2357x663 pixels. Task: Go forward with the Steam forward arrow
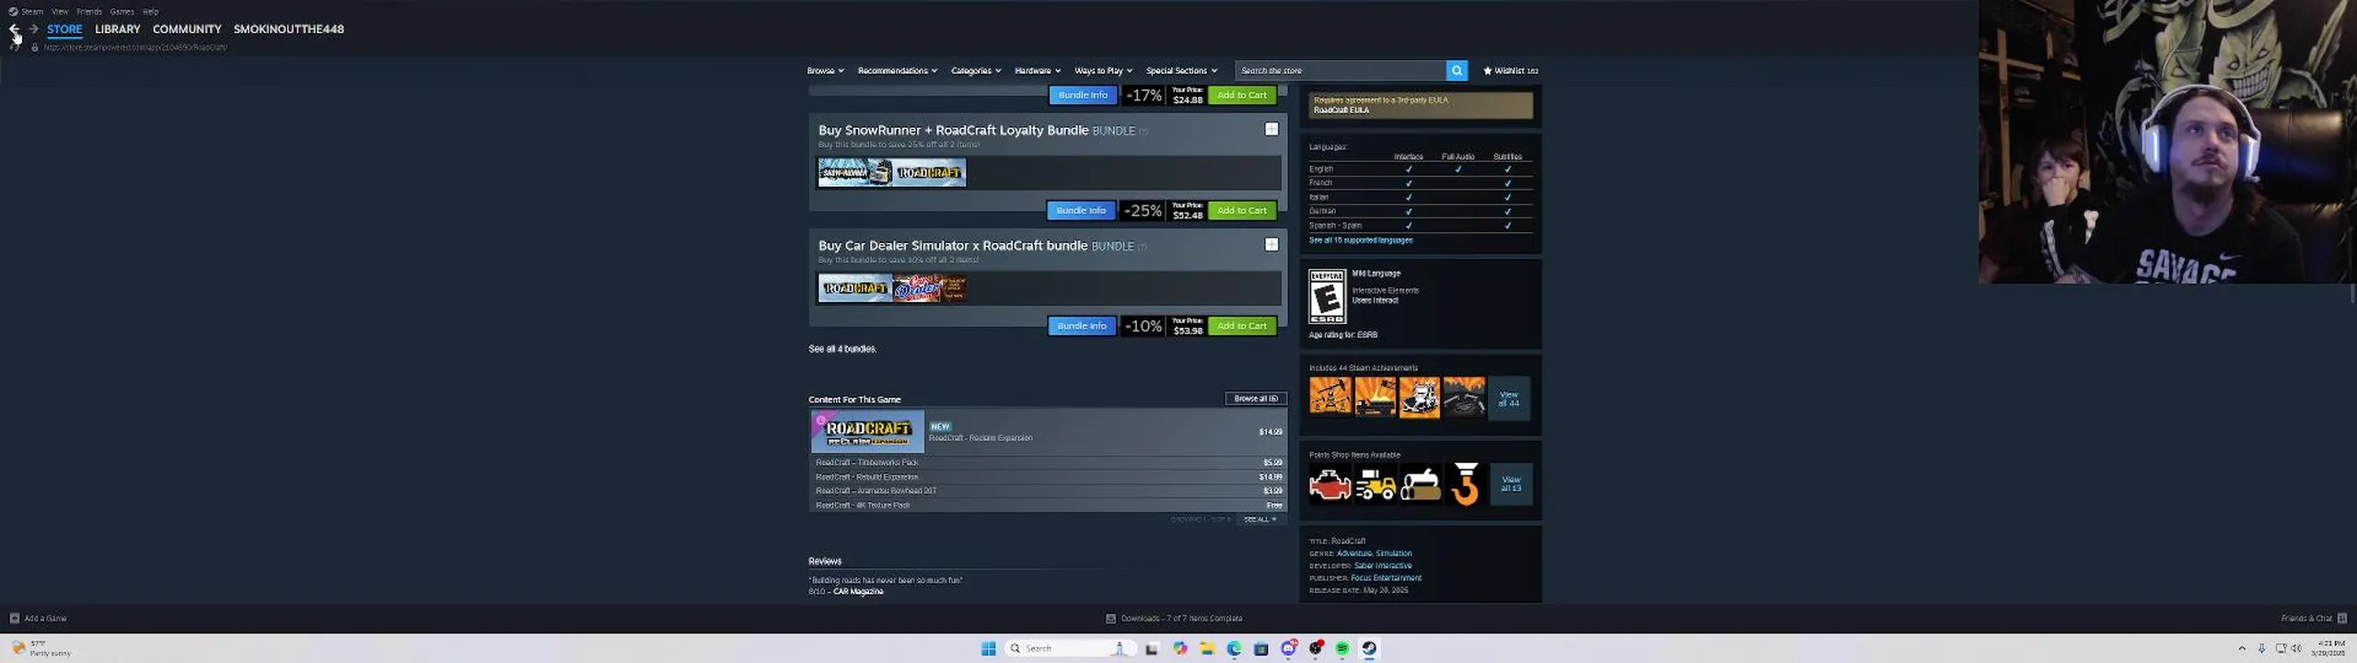pyautogui.click(x=33, y=29)
